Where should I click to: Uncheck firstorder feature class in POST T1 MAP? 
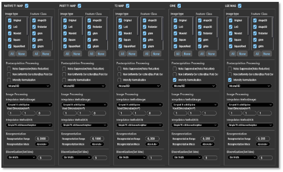(89, 27)
